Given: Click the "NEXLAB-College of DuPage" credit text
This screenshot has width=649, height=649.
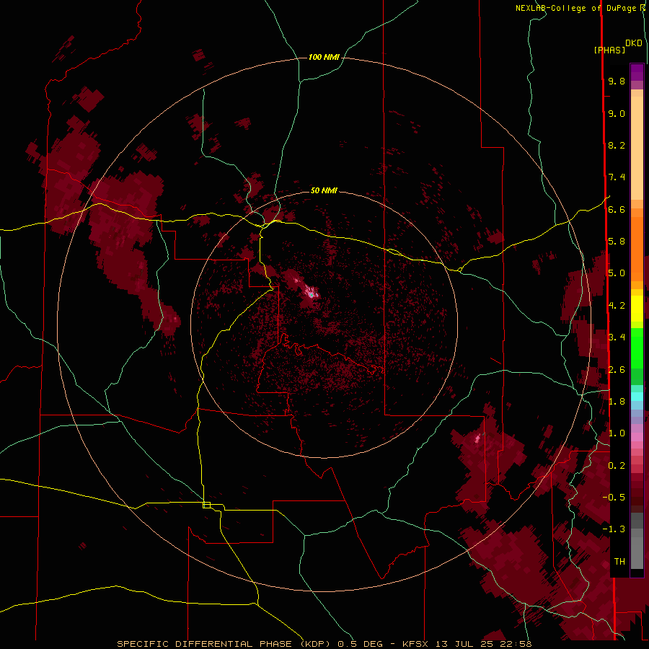Looking at the screenshot, I should (x=577, y=8).
